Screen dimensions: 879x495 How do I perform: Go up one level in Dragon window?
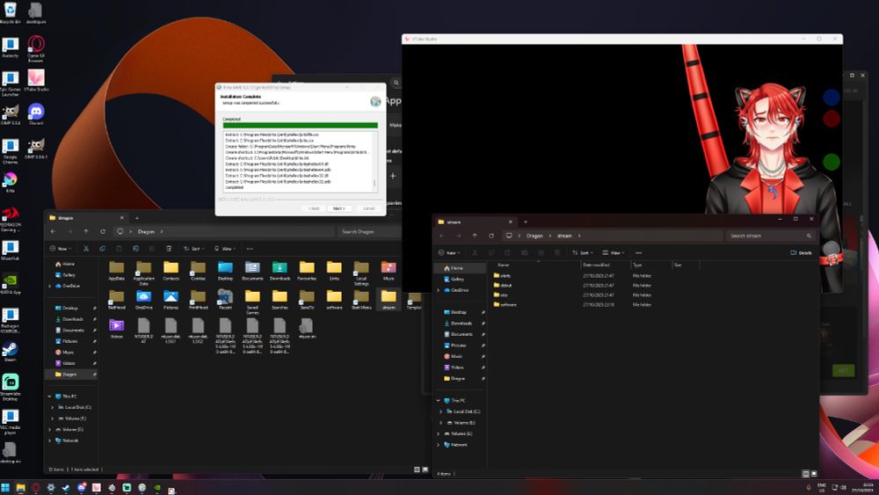click(86, 231)
